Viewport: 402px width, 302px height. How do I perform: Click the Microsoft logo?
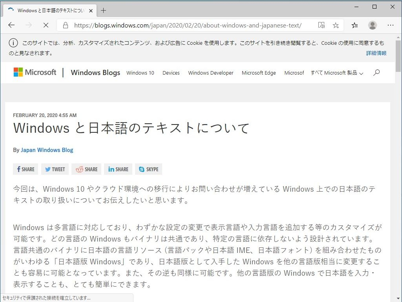click(x=35, y=72)
